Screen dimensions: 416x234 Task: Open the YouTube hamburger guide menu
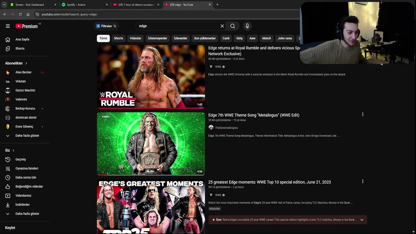tap(8, 26)
